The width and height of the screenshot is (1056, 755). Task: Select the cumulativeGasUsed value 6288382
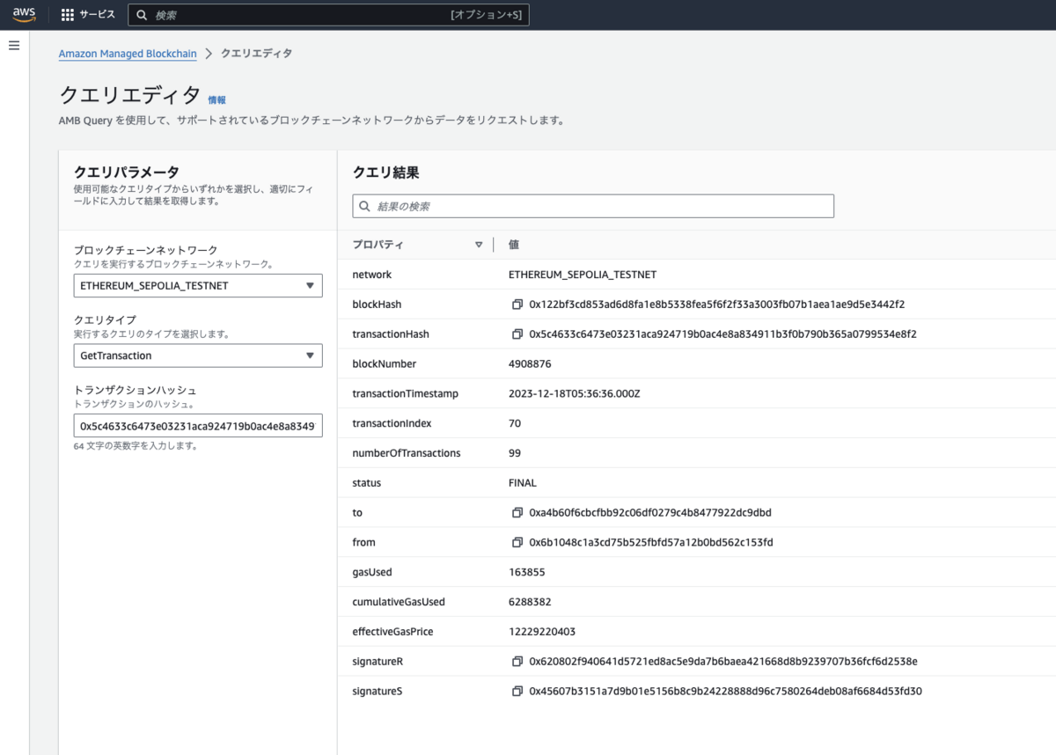coord(530,602)
